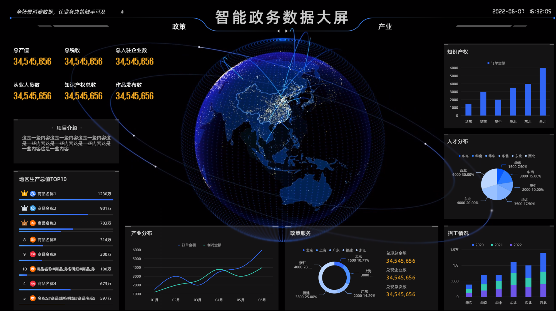
Task: Click the gold crown rank-1 icon
Action: point(24,193)
